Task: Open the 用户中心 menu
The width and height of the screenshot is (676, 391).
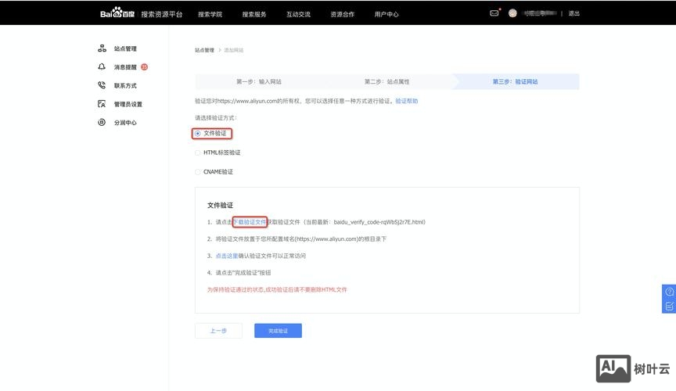Action: 387,14
